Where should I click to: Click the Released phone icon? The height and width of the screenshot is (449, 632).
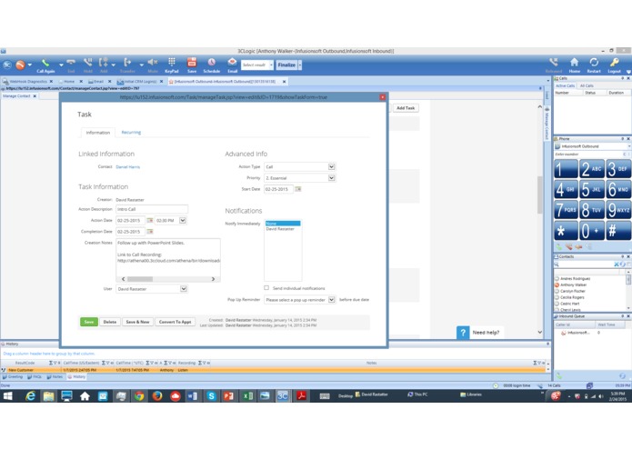[x=554, y=63]
